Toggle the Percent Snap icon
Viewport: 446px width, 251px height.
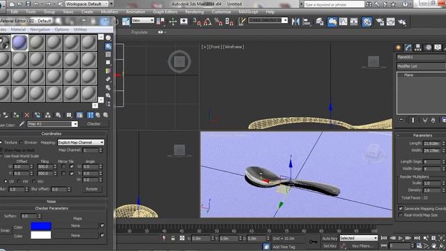(218, 22)
